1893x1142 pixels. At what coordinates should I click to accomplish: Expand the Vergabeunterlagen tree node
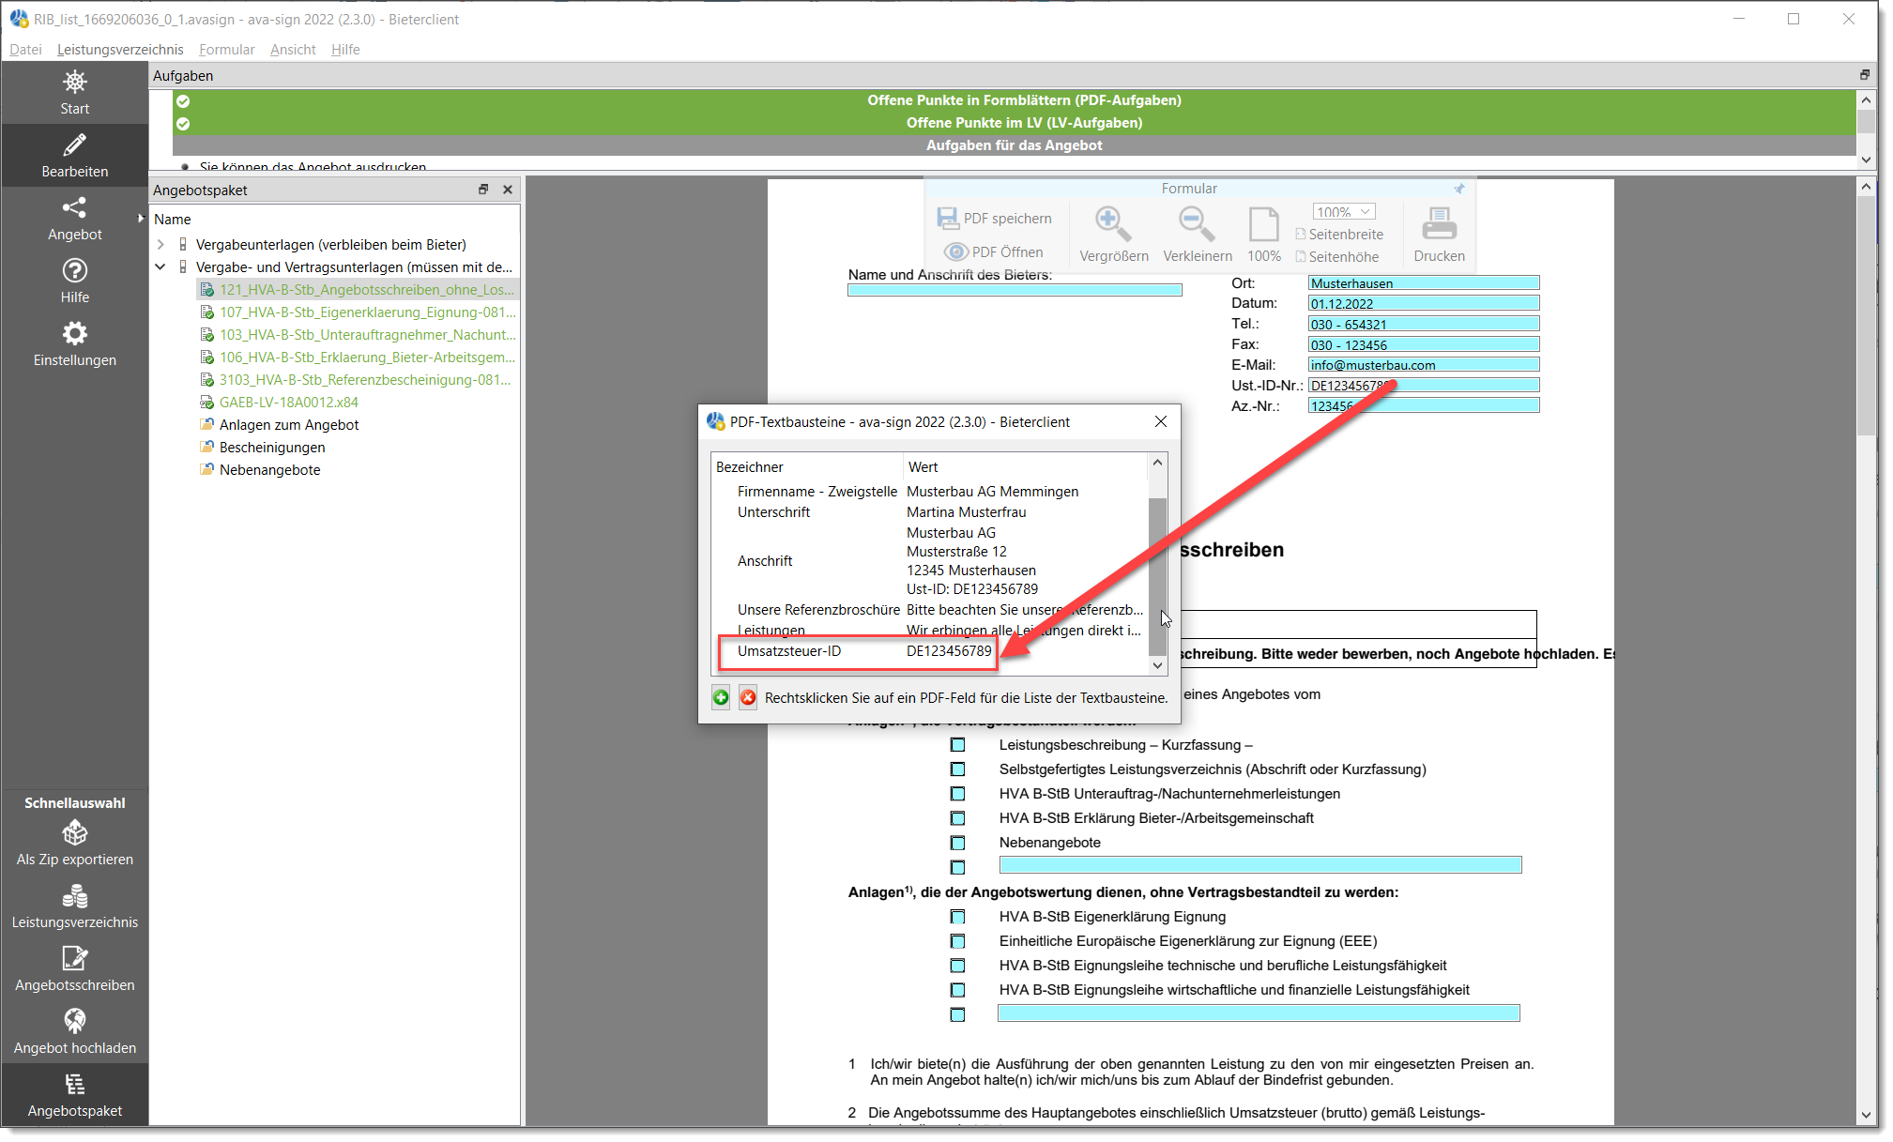(160, 245)
